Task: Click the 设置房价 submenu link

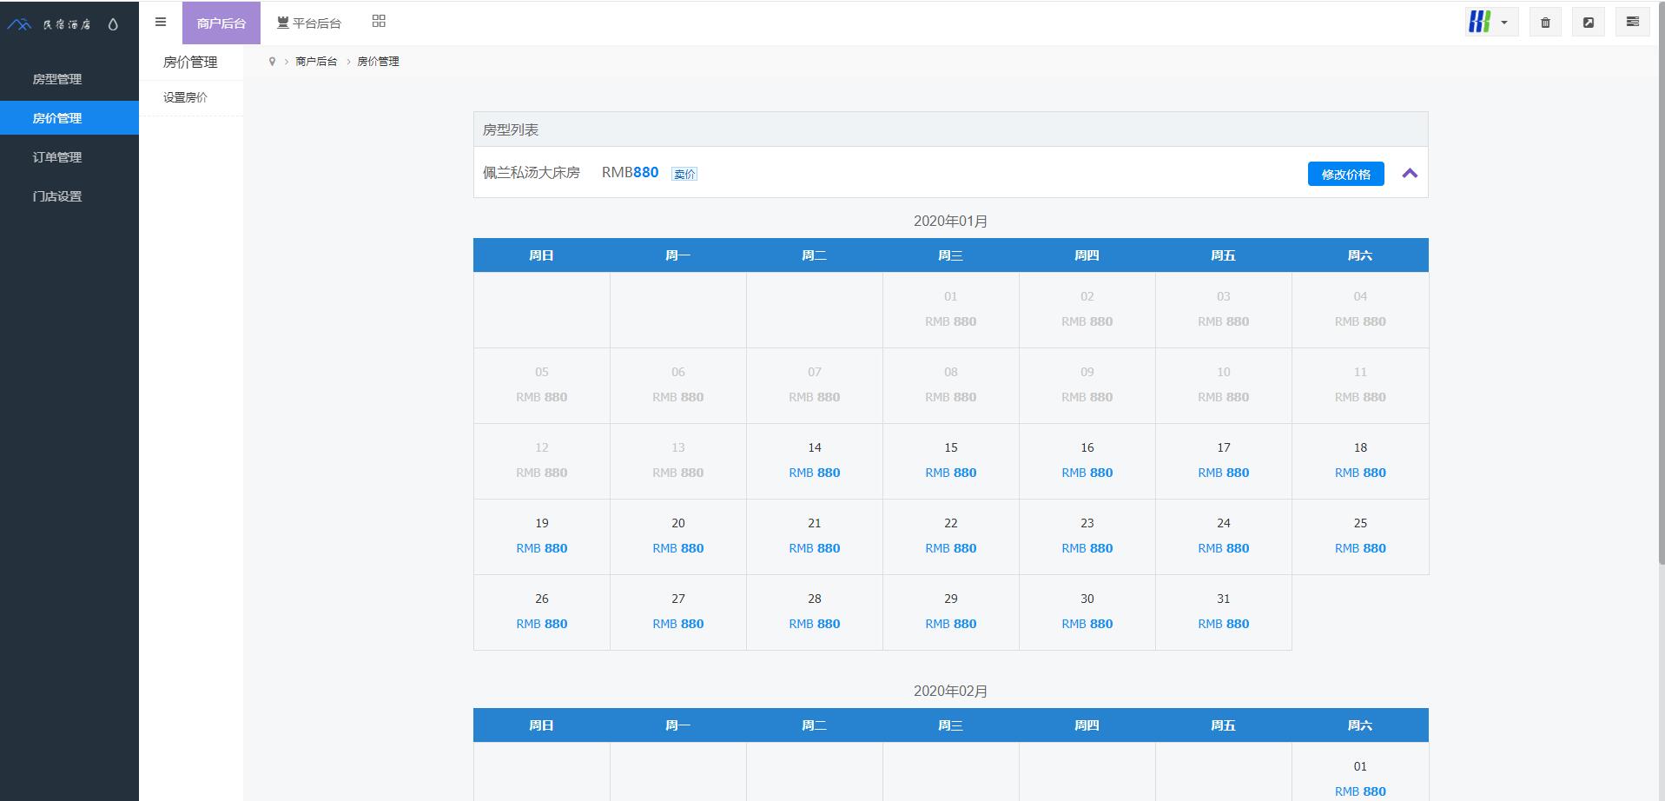Action: 185,97
